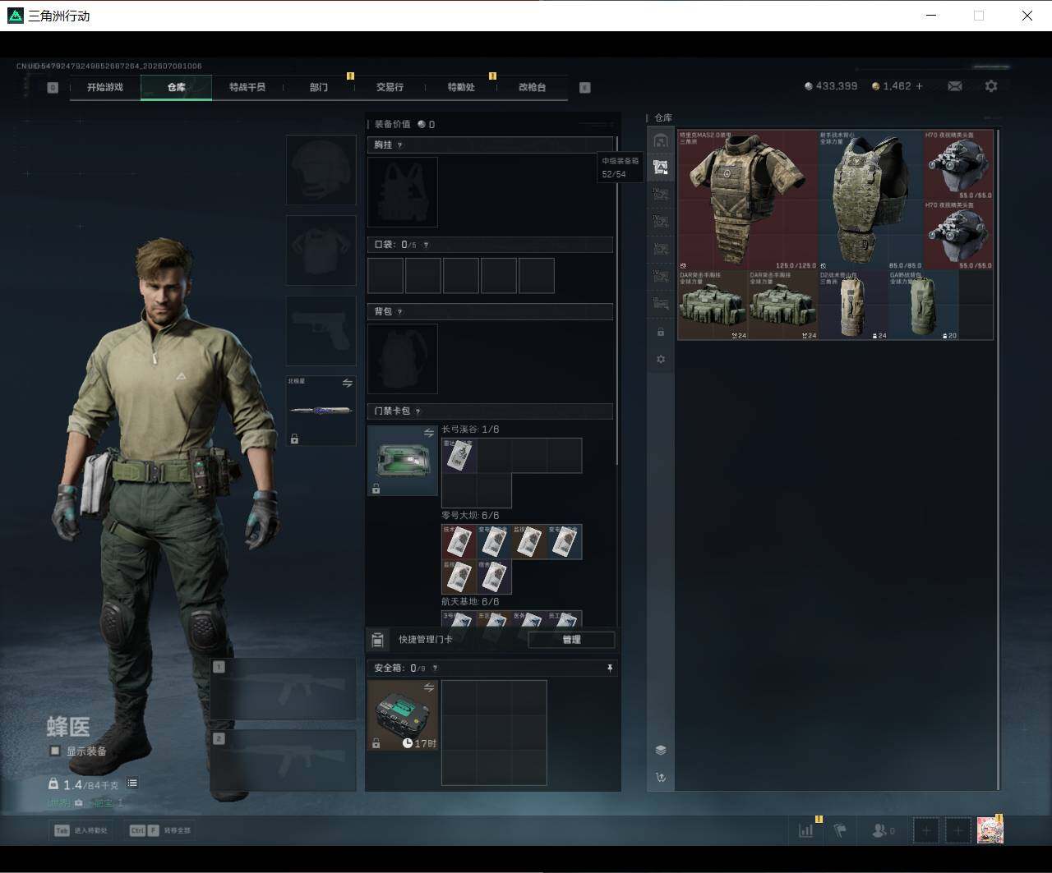Viewport: 1052px width, 873px height.
Task: Select the second DAR突击手胸挂 item
Action: pyautogui.click(x=783, y=305)
